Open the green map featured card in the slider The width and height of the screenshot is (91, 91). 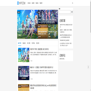[x=53, y=32]
